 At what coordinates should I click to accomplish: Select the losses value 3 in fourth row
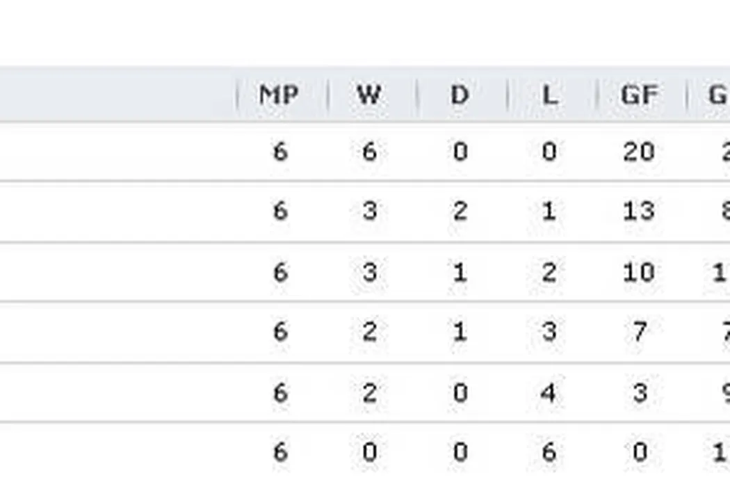click(549, 332)
